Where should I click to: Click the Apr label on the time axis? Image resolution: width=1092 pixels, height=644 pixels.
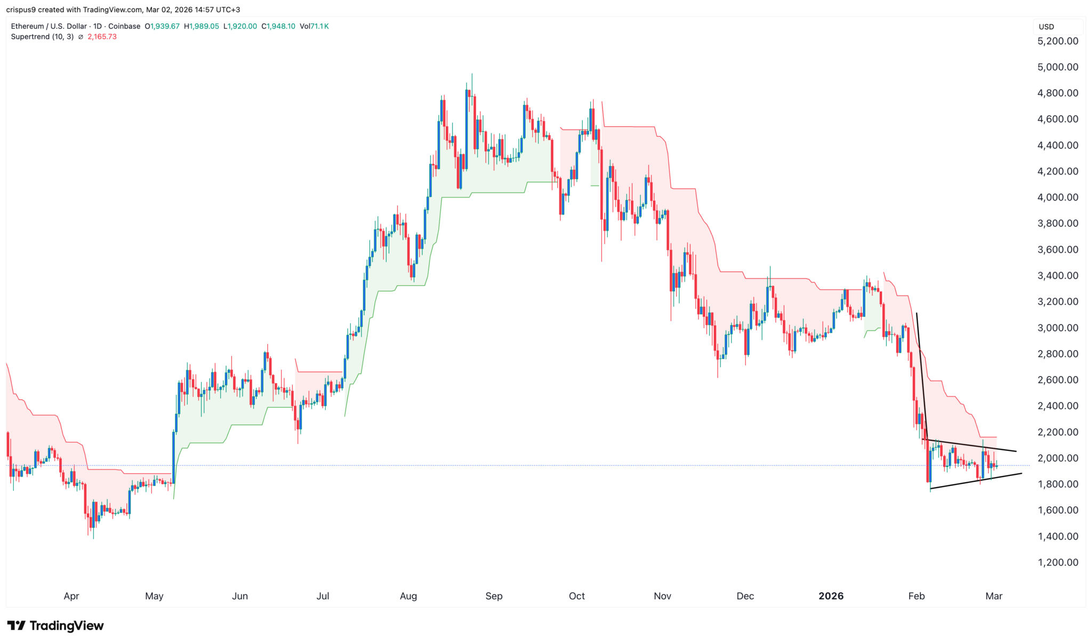pos(71,596)
